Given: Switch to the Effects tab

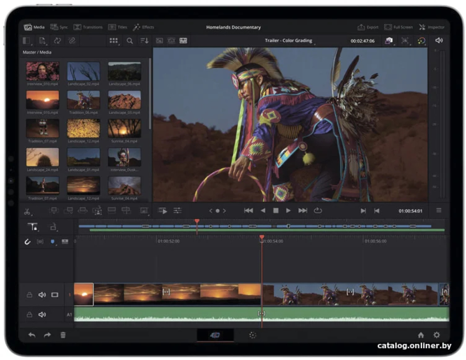Looking at the screenshot, I should (144, 27).
